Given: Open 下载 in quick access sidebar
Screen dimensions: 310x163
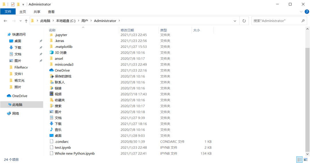Looking at the screenshot, I should 18,48.
